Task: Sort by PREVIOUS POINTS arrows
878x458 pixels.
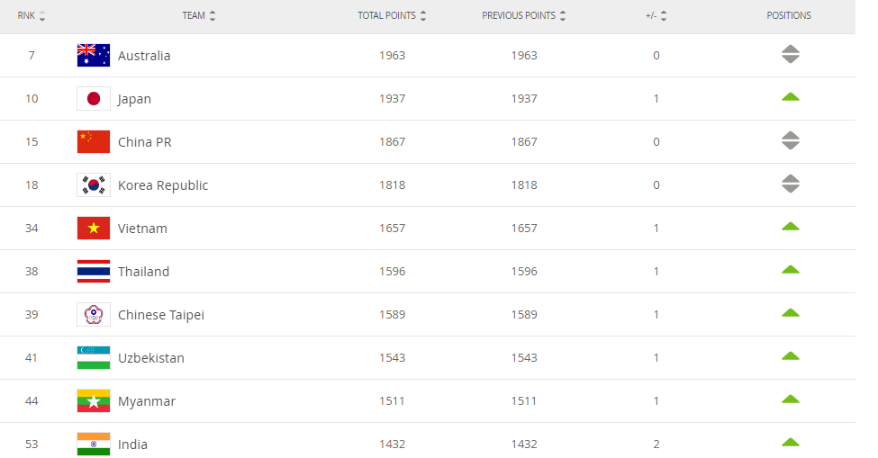Action: pyautogui.click(x=563, y=15)
